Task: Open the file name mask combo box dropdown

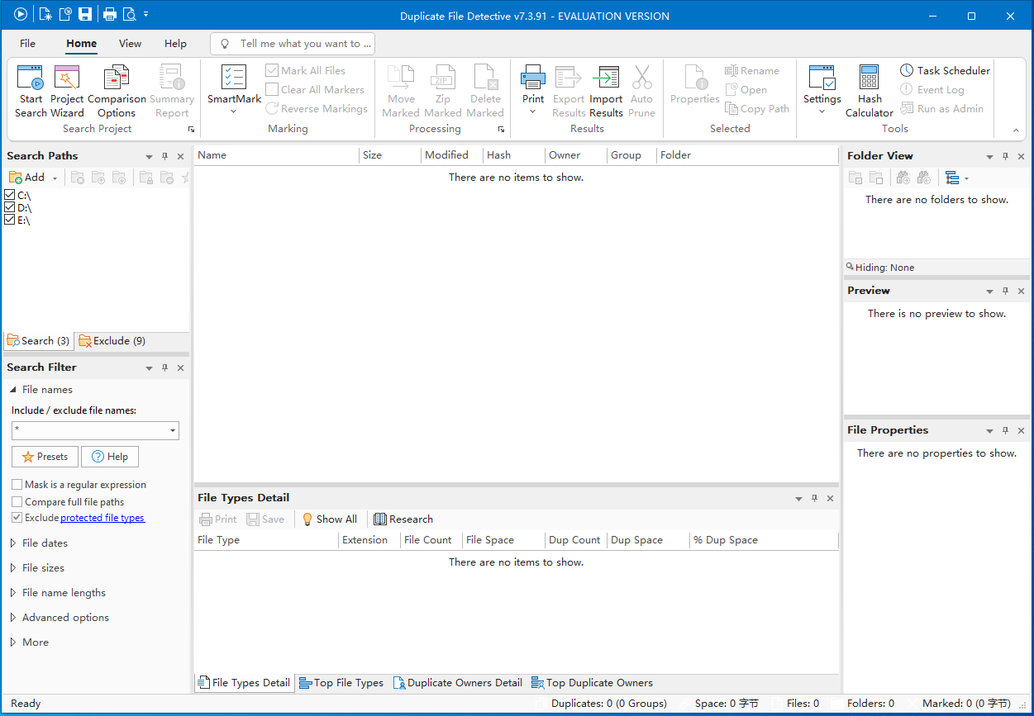Action: tap(173, 430)
